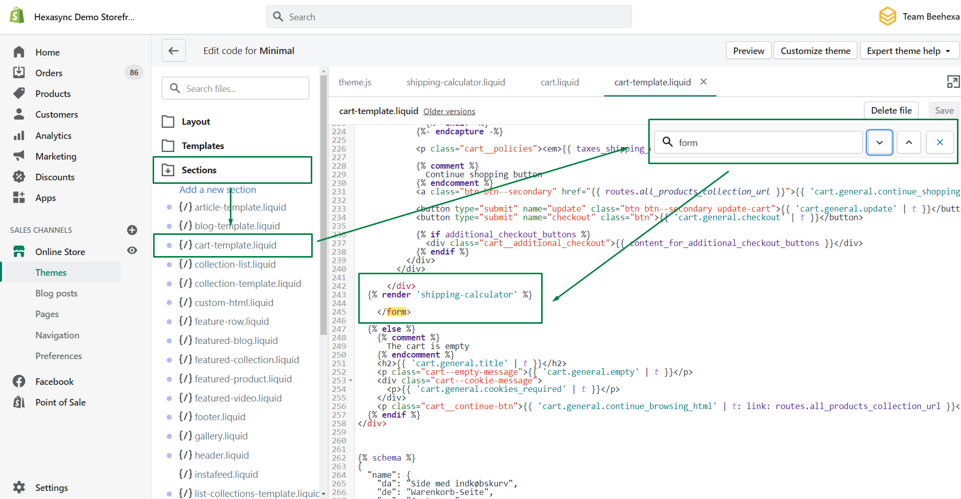This screenshot has height=499, width=961.
Task: Open the Online Store channel
Action: tap(60, 252)
